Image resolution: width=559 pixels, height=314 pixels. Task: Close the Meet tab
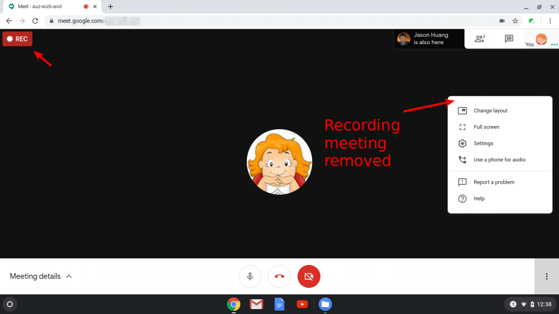pyautogui.click(x=95, y=7)
